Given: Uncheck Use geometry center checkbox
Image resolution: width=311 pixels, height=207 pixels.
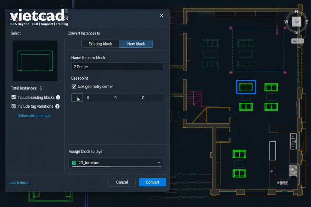Looking at the screenshot, I should 74,86.
